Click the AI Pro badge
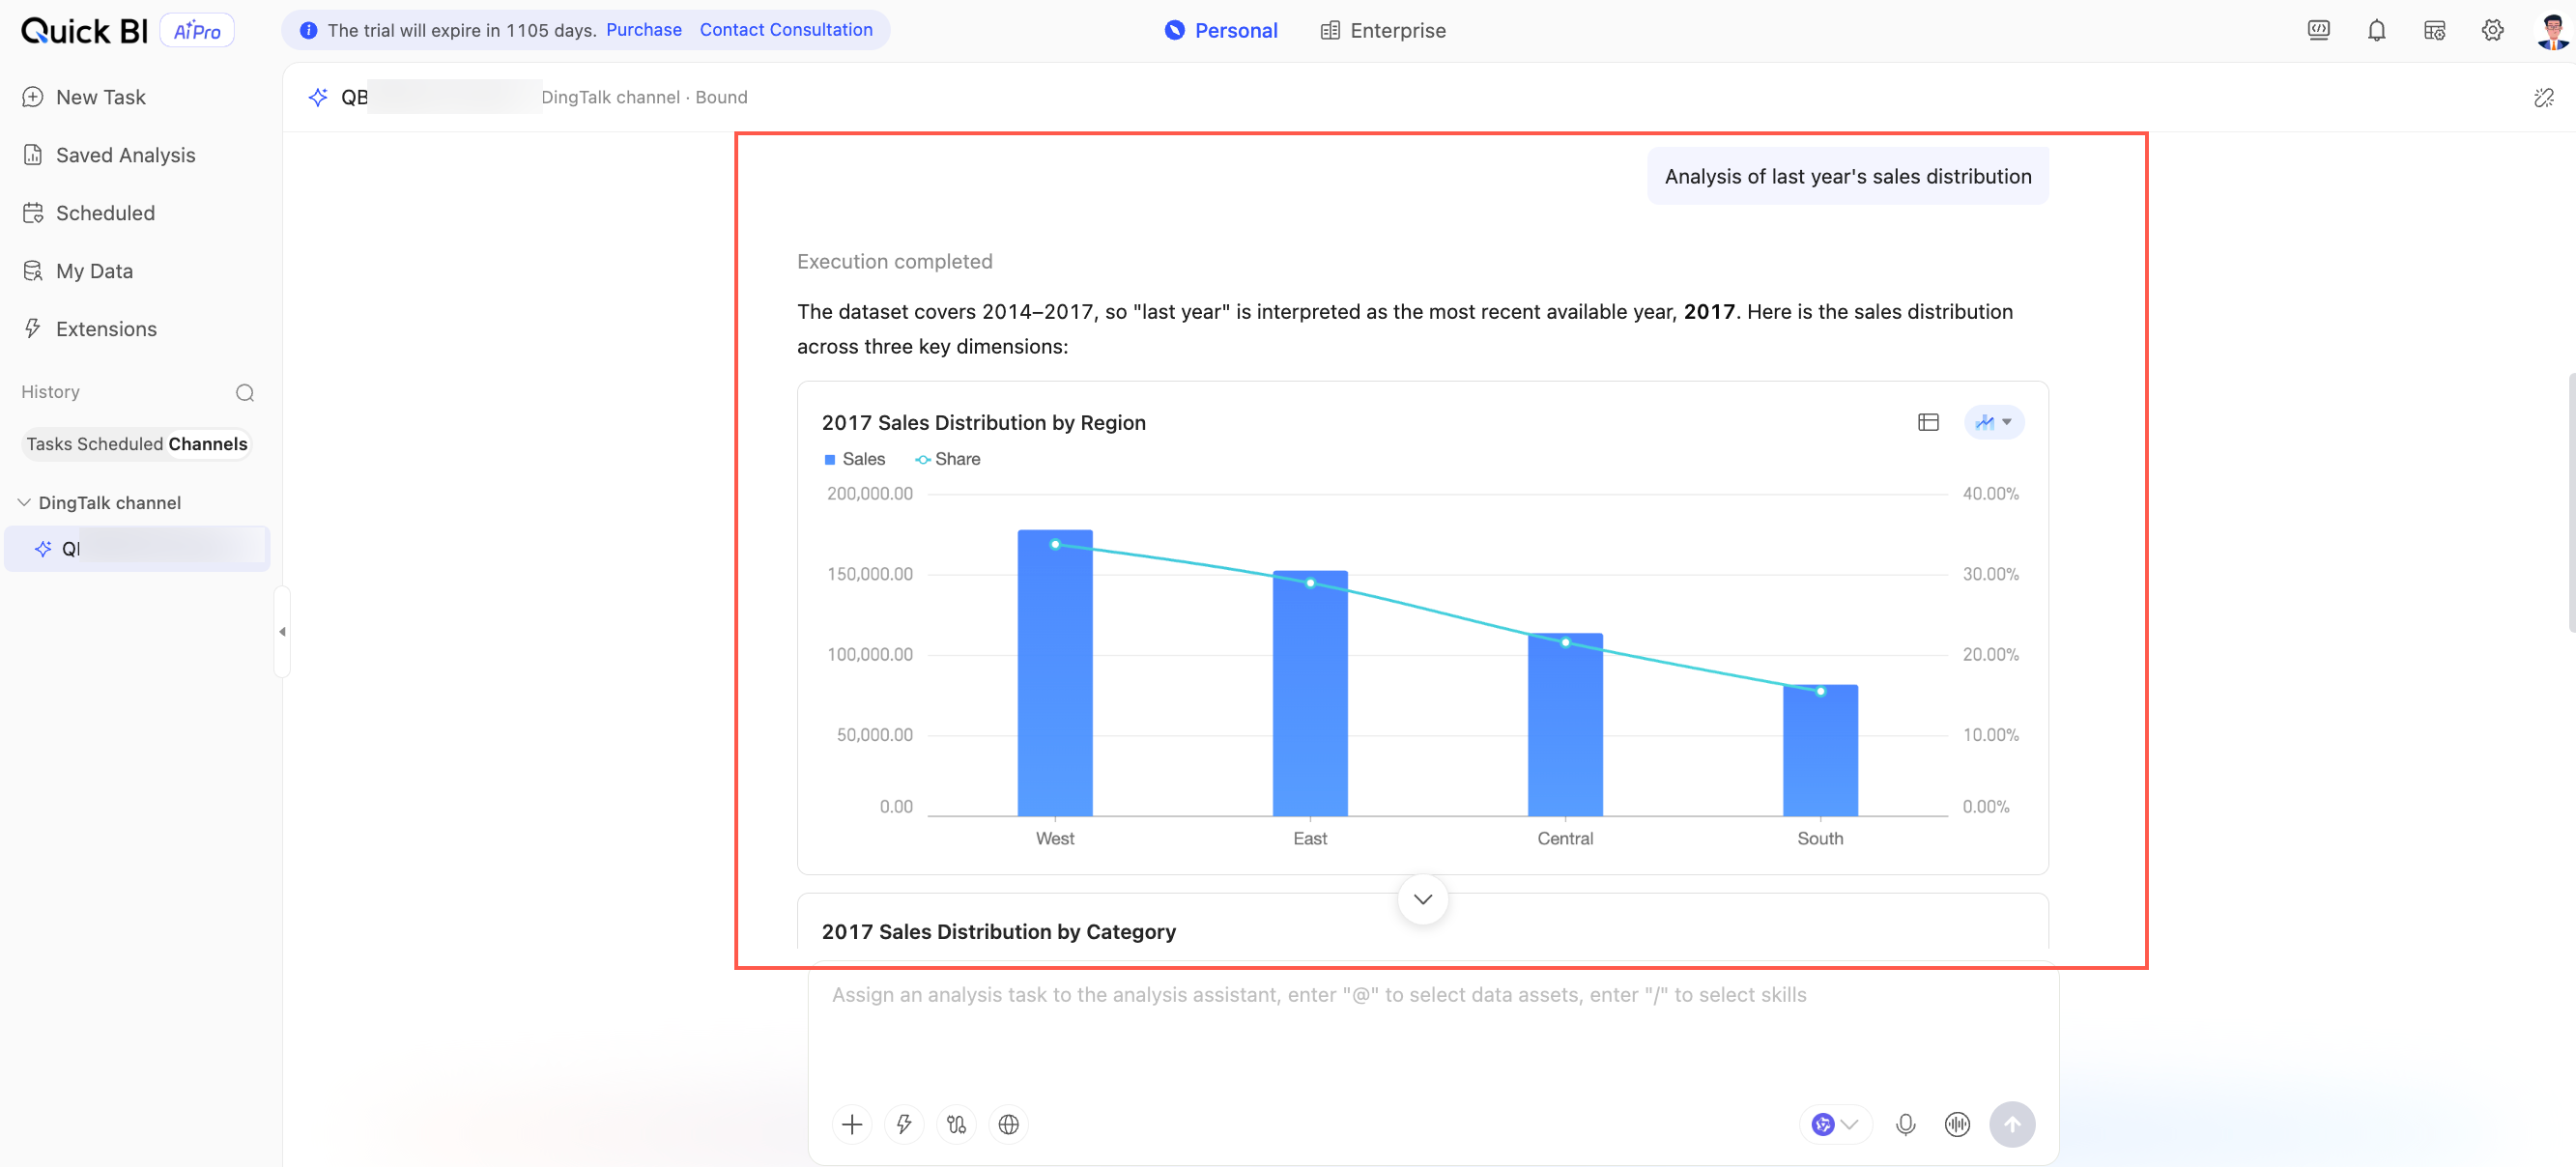 tap(197, 31)
